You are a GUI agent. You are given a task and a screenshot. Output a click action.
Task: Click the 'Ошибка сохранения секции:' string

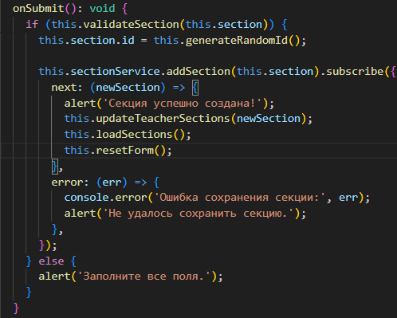click(240, 198)
